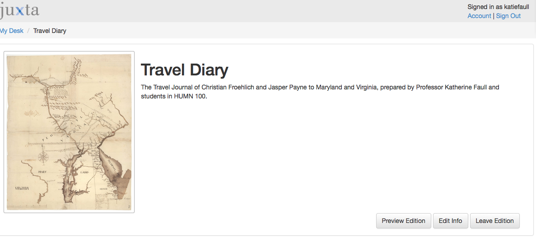The image size is (536, 242).
Task: Go back to My Desk breadcrumb
Action: pos(12,31)
